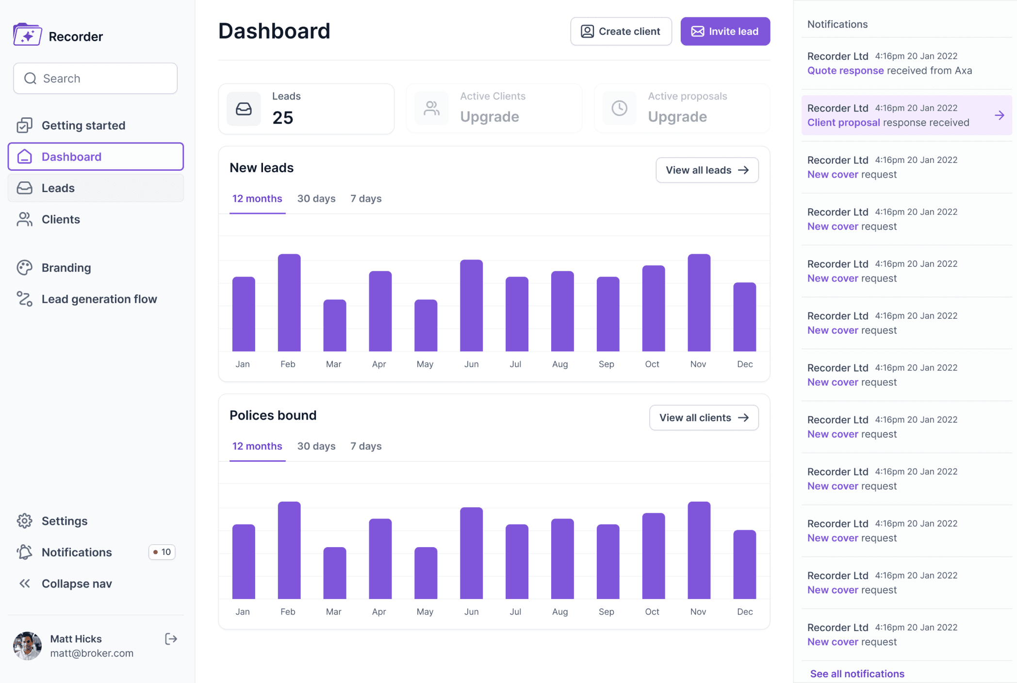Screen dimensions: 1017x683
Task: Switch New leads chart to 30 days
Action: pyautogui.click(x=316, y=199)
